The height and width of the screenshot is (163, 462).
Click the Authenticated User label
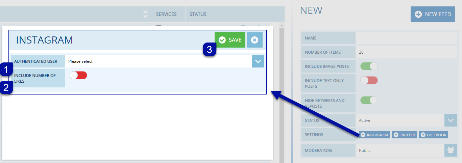(x=36, y=61)
